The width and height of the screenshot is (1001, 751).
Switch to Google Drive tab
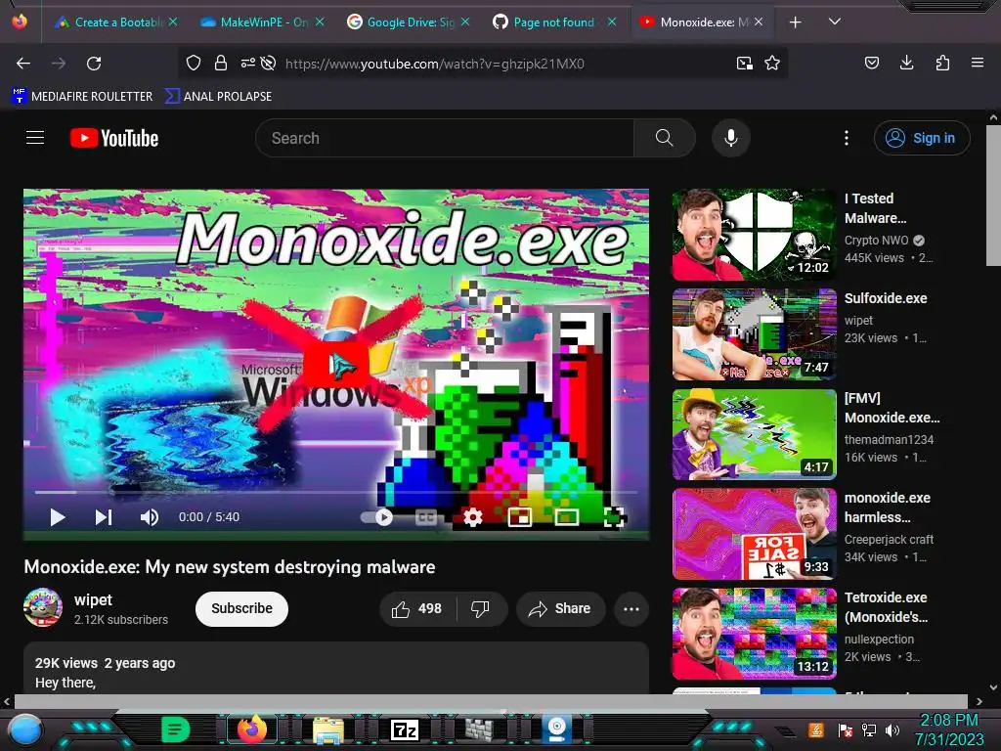tap(409, 22)
